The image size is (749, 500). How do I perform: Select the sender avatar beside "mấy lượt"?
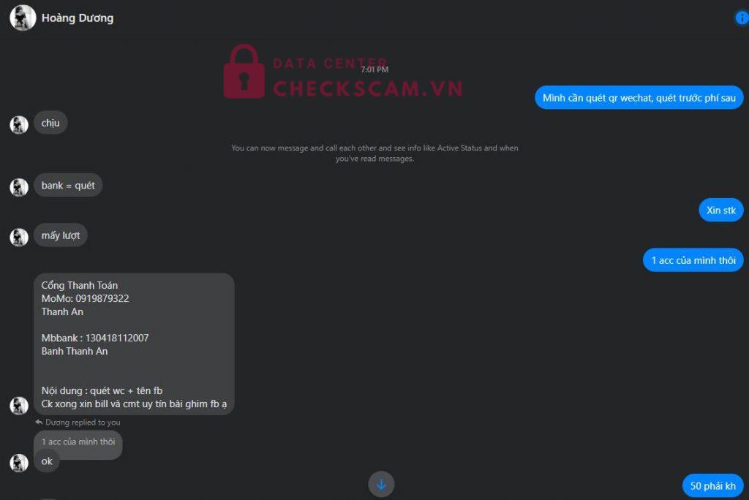click(x=19, y=237)
